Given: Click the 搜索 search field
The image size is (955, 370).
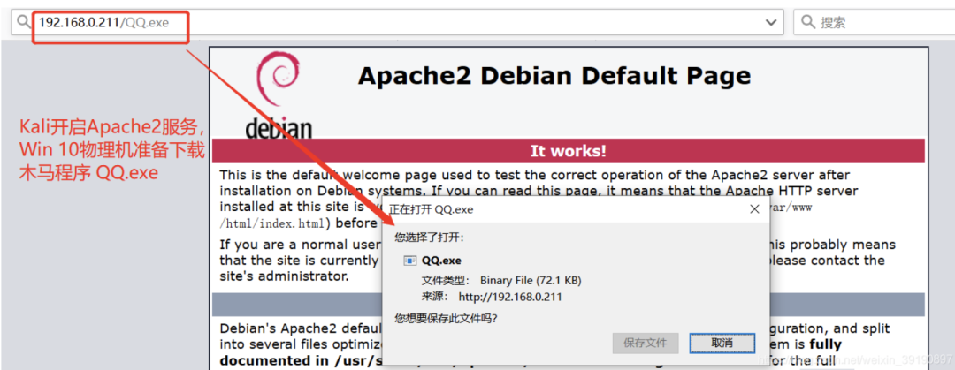Looking at the screenshot, I should [874, 22].
